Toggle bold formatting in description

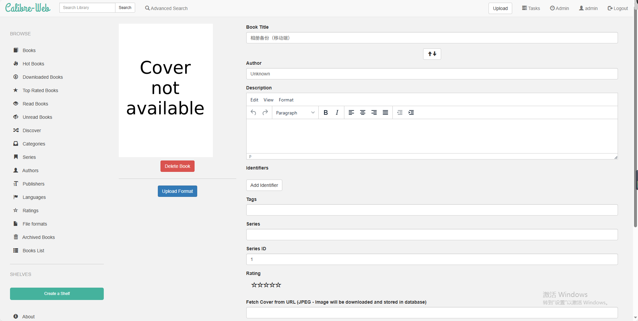coord(326,112)
